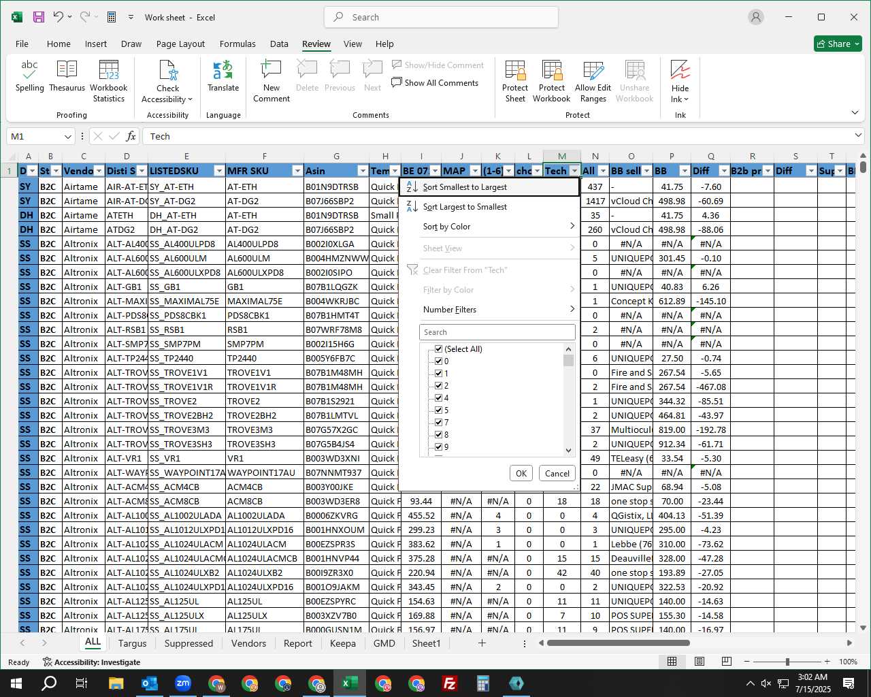Screen dimensions: 871x697
Task: Uncheck the value 4 filter checkbox
Action: click(439, 398)
